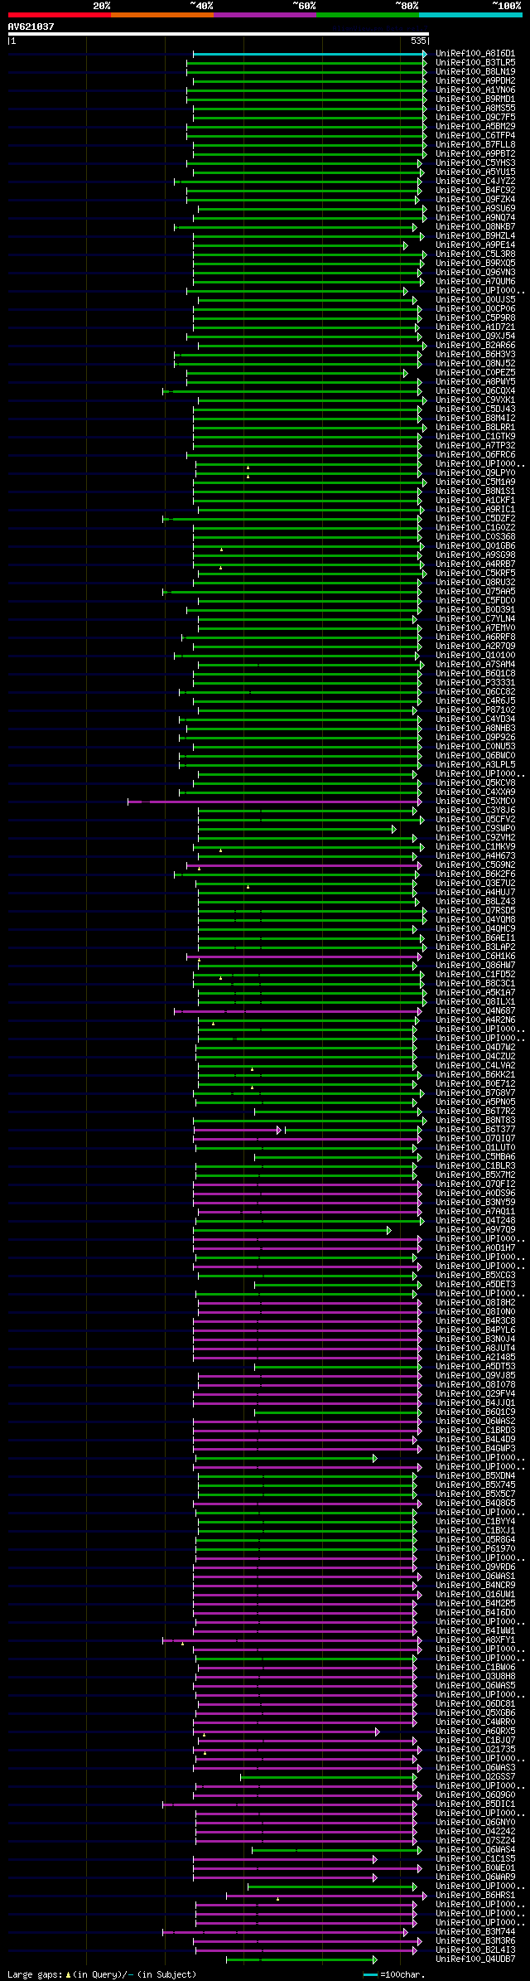Select UniRef100_Q4UDB7 last hit
The image size is (530, 1981).
tap(475, 1959)
